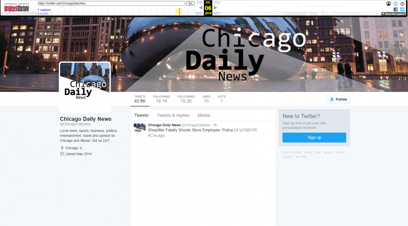The image size is (408, 226).
Task: Select the highlighted capture marker in timeline
Action: coord(179,11)
